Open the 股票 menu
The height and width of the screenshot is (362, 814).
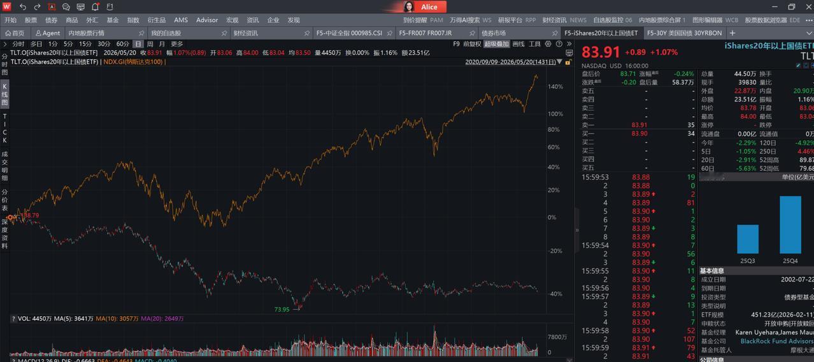click(x=31, y=20)
